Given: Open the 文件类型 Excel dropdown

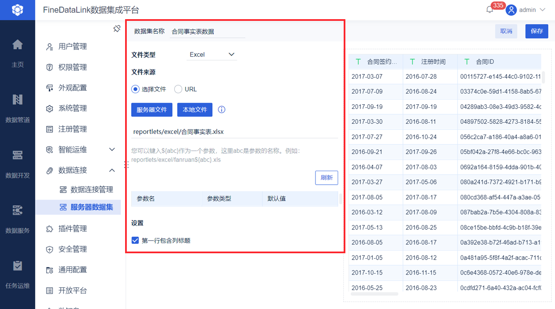Looking at the screenshot, I should pyautogui.click(x=212, y=54).
